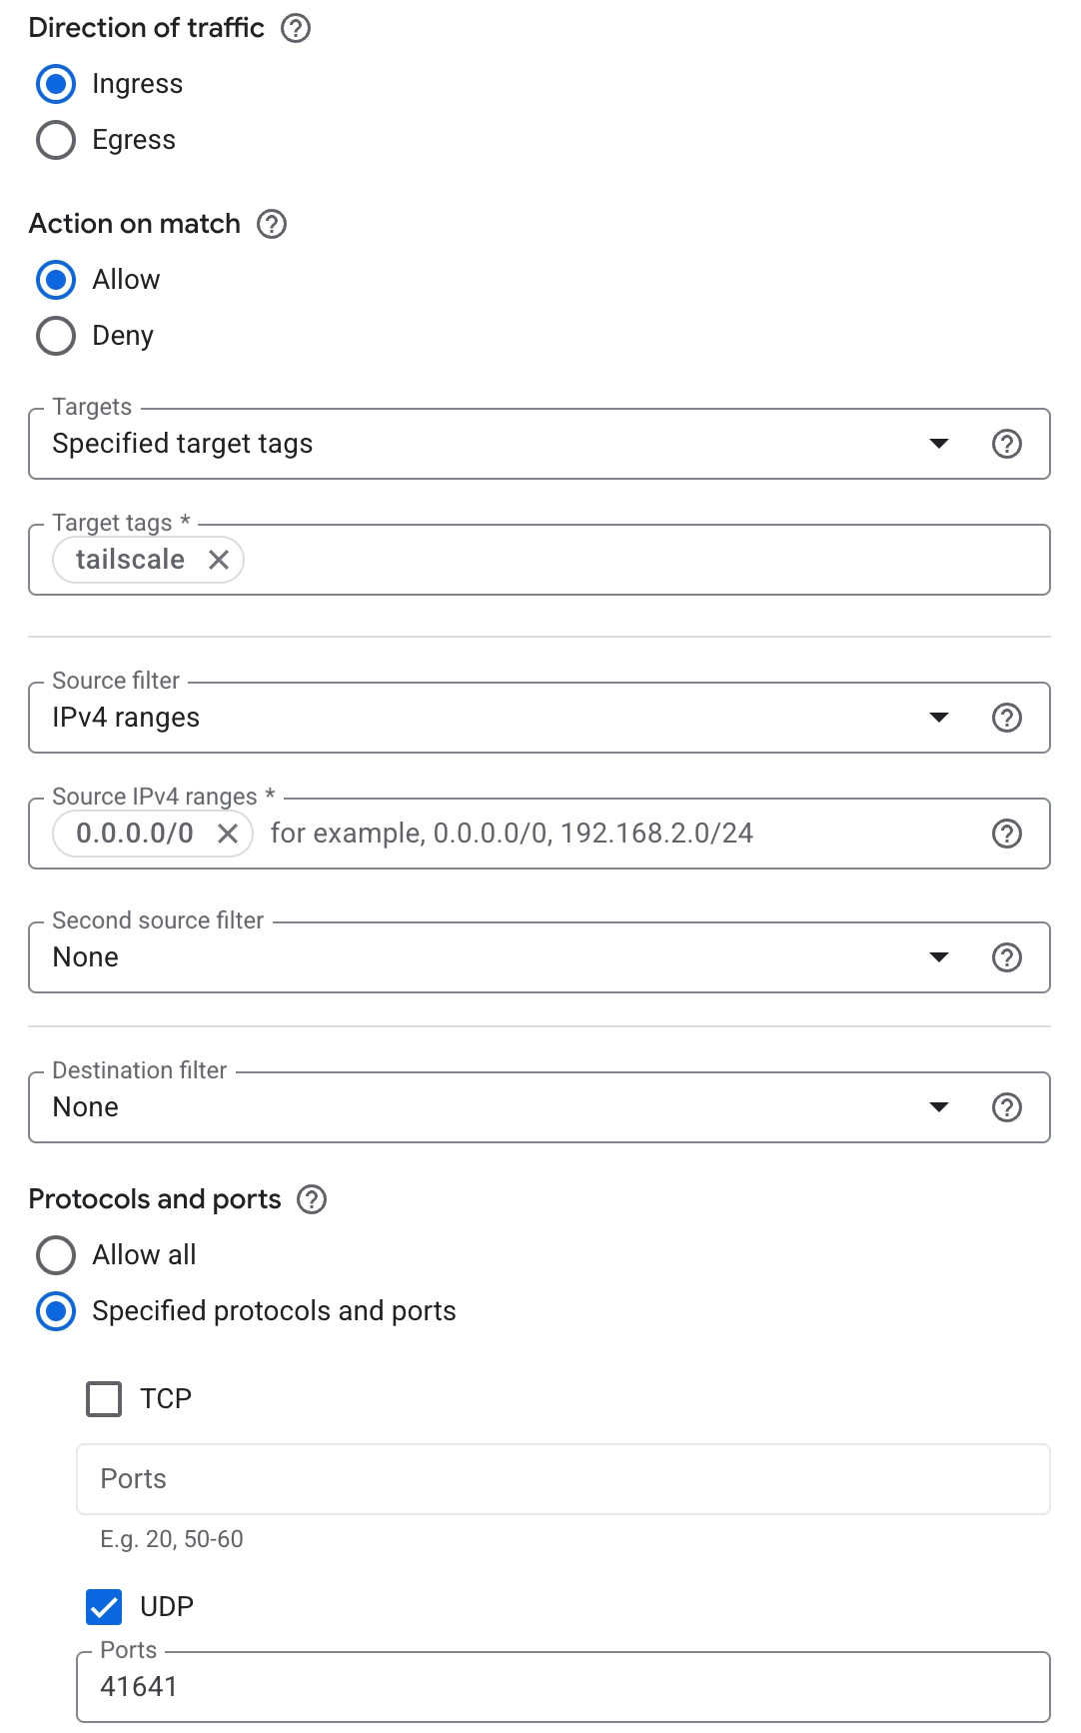Open help for Targets field
The image size is (1081, 1733).
pos(1006,444)
